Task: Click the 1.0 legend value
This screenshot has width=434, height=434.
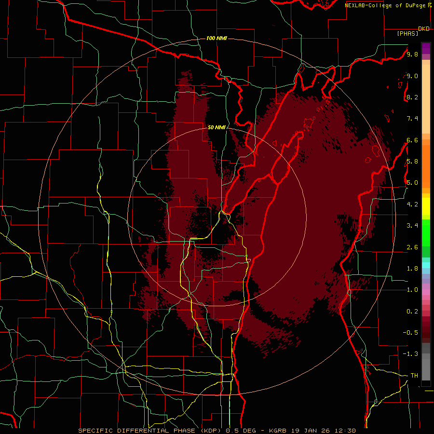Action: [412, 289]
